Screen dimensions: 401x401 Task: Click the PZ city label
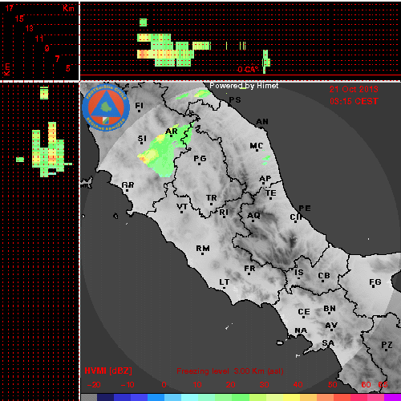(x=387, y=345)
